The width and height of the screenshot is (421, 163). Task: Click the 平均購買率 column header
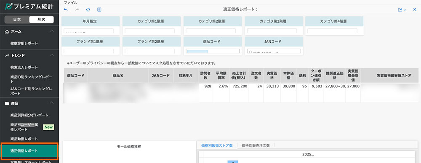221,76
